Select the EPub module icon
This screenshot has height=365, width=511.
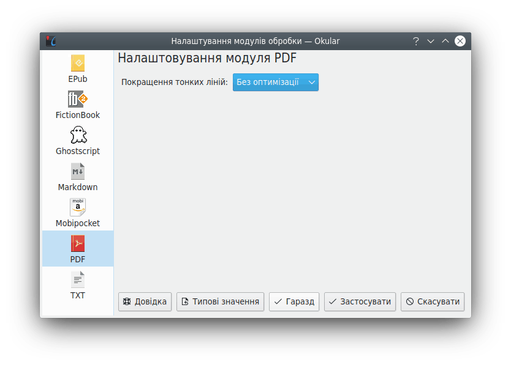[x=78, y=63]
